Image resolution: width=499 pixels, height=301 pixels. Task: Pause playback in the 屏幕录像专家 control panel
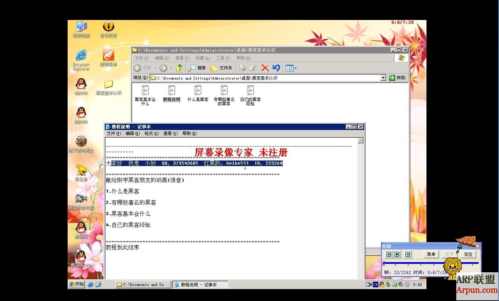(389, 254)
